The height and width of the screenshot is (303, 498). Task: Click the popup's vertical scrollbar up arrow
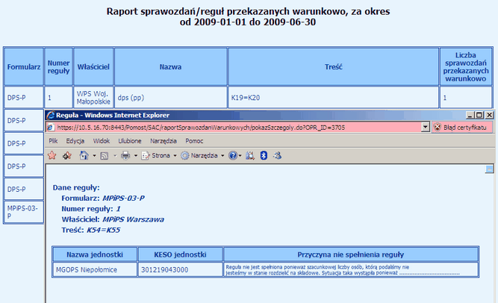tap(491, 169)
